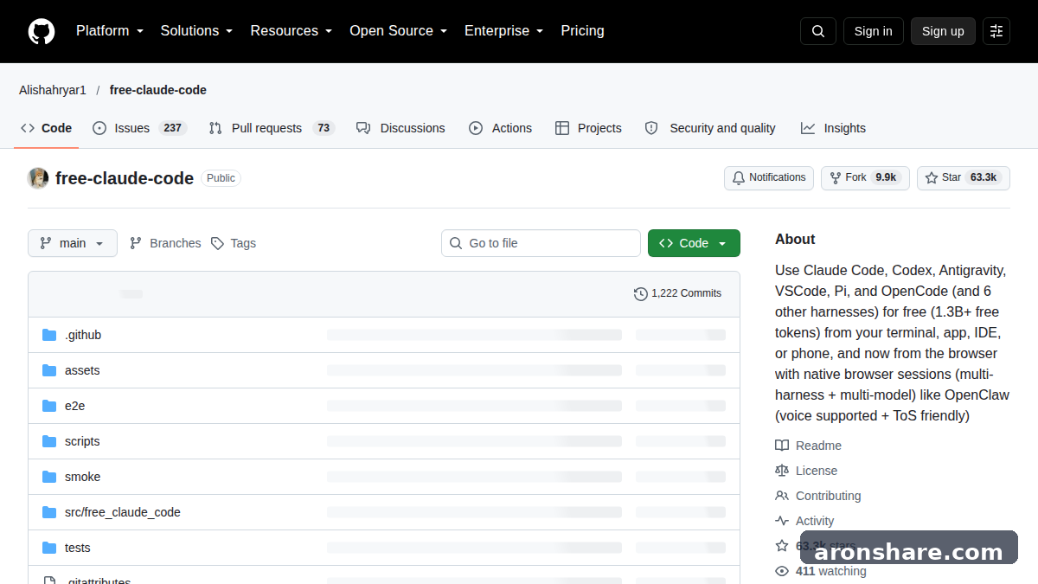Click the GitHub logo icon
The width and height of the screenshot is (1038, 584).
[42, 31]
